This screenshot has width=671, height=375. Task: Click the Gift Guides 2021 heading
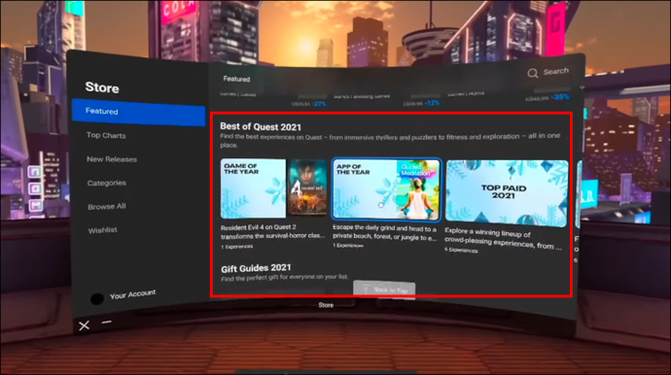click(x=256, y=268)
